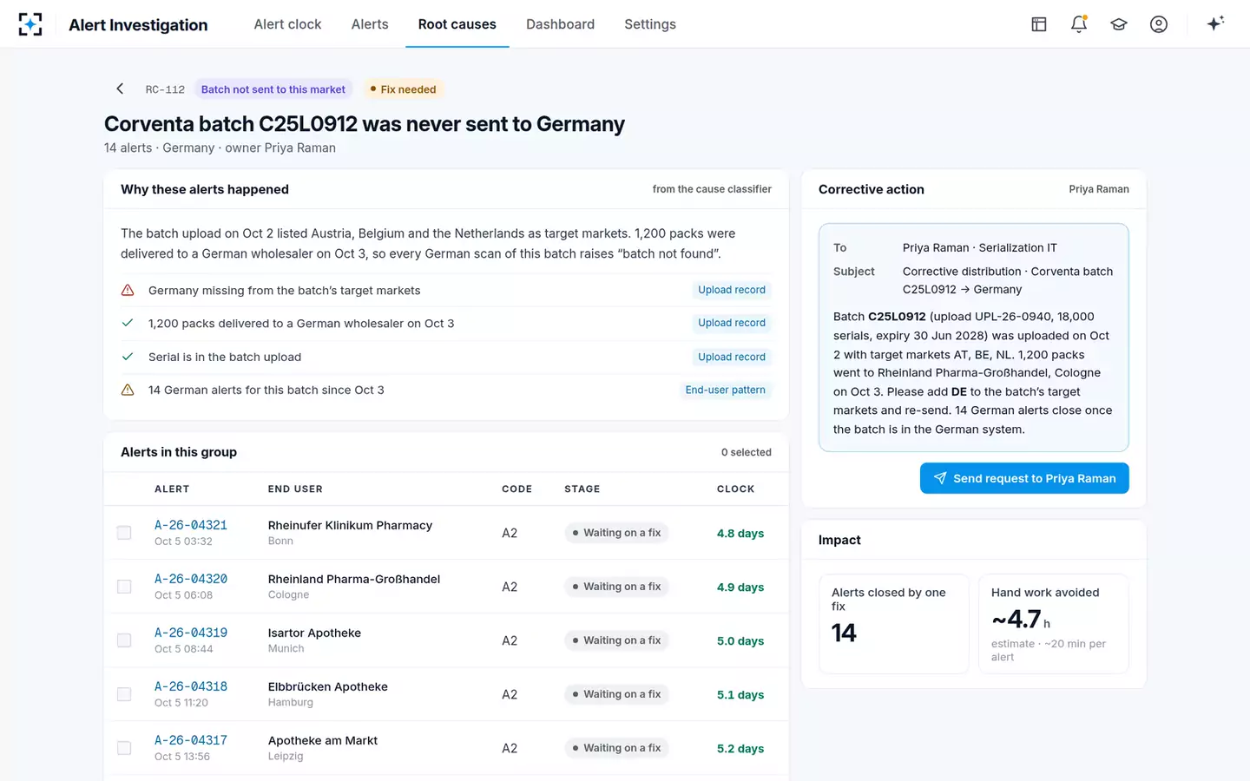Image resolution: width=1250 pixels, height=781 pixels.
Task: Open the AI sparkle assistant
Action: tap(1215, 23)
